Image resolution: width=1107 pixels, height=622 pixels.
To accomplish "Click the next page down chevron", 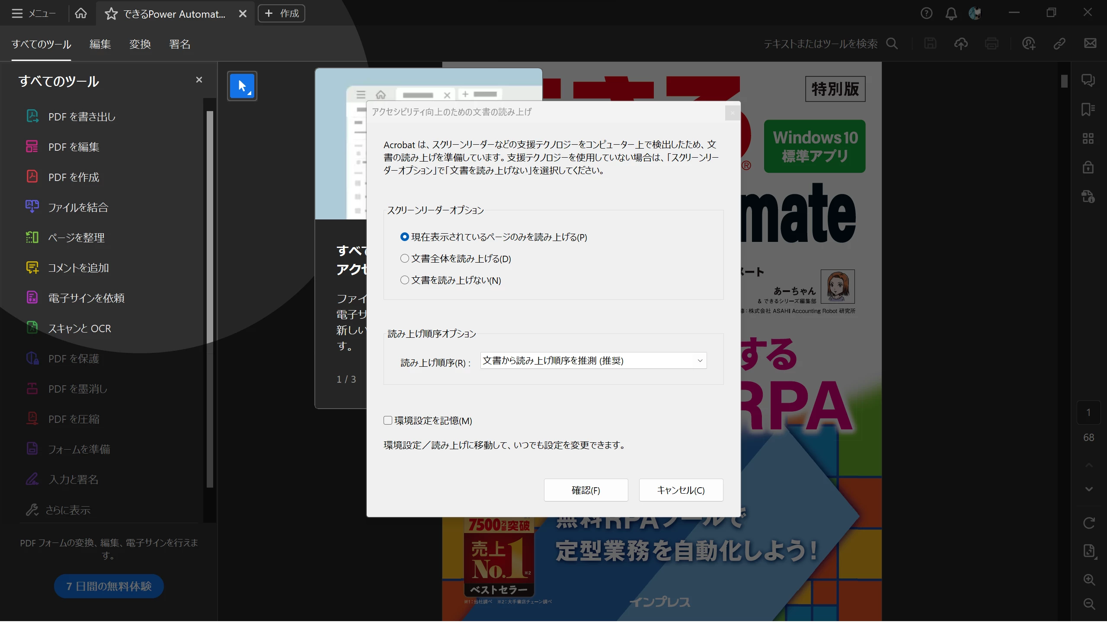I will pos(1089,489).
